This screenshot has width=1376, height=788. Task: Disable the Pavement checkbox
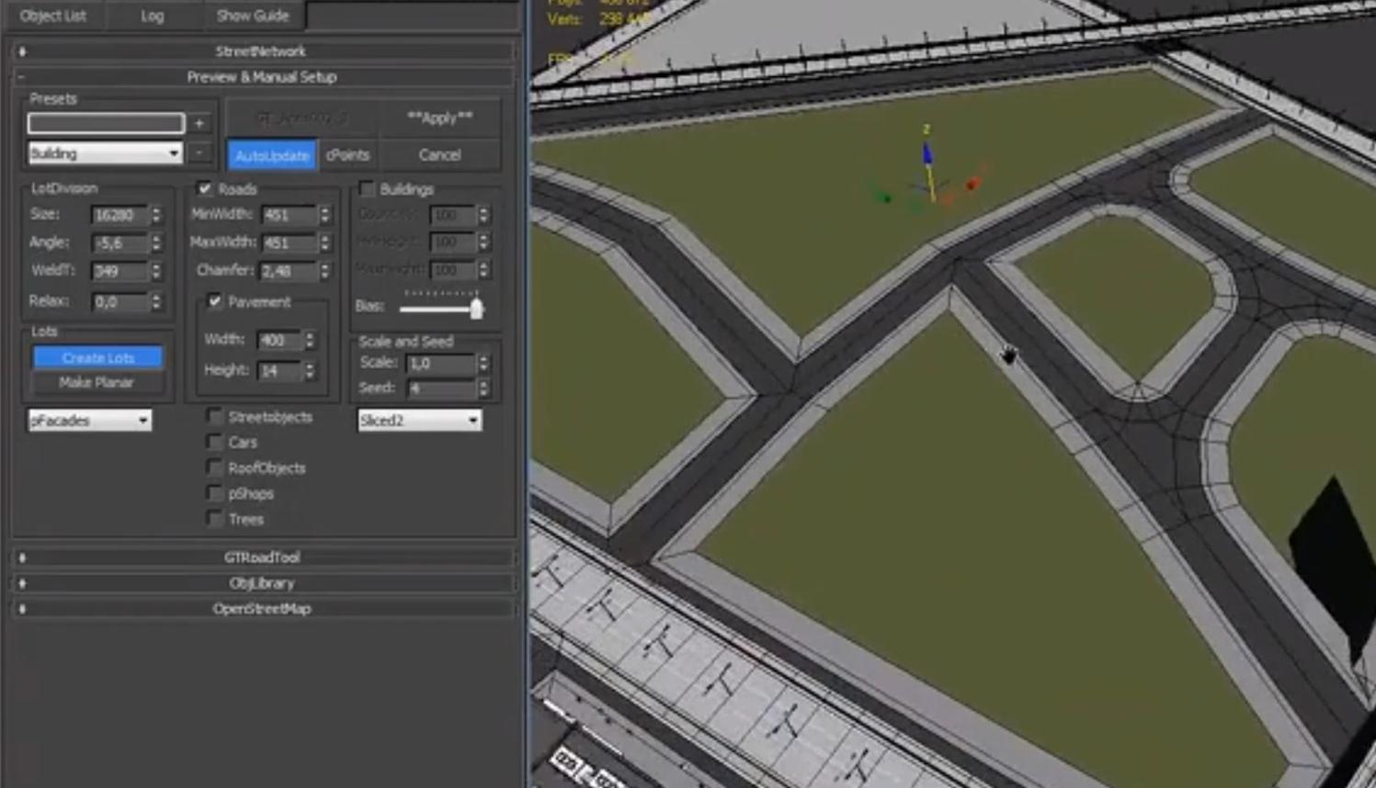click(x=214, y=302)
